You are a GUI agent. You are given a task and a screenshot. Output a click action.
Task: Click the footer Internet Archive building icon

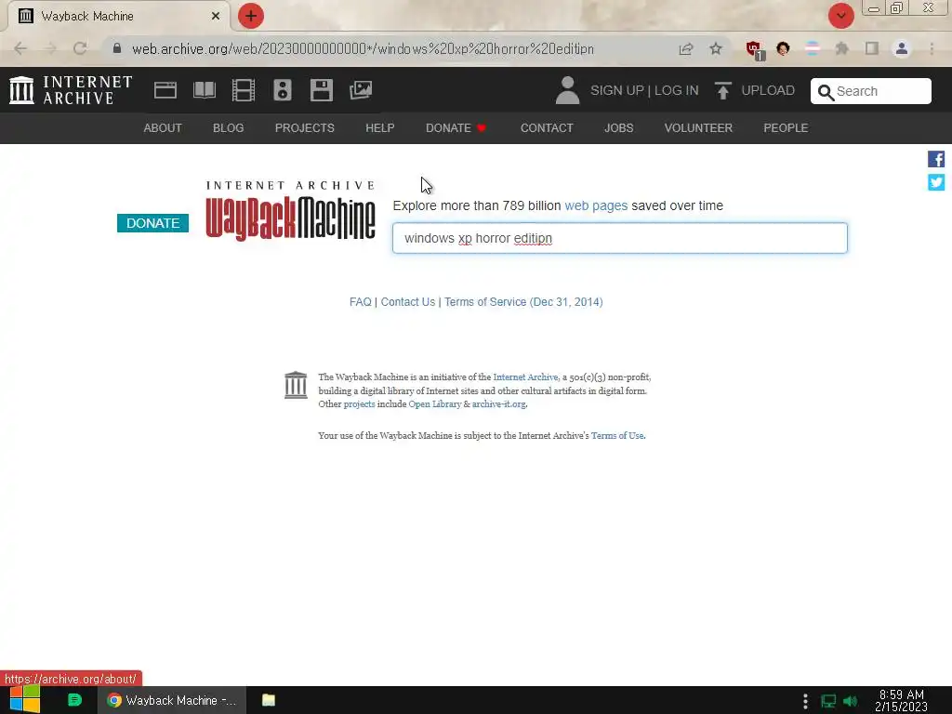click(x=296, y=385)
